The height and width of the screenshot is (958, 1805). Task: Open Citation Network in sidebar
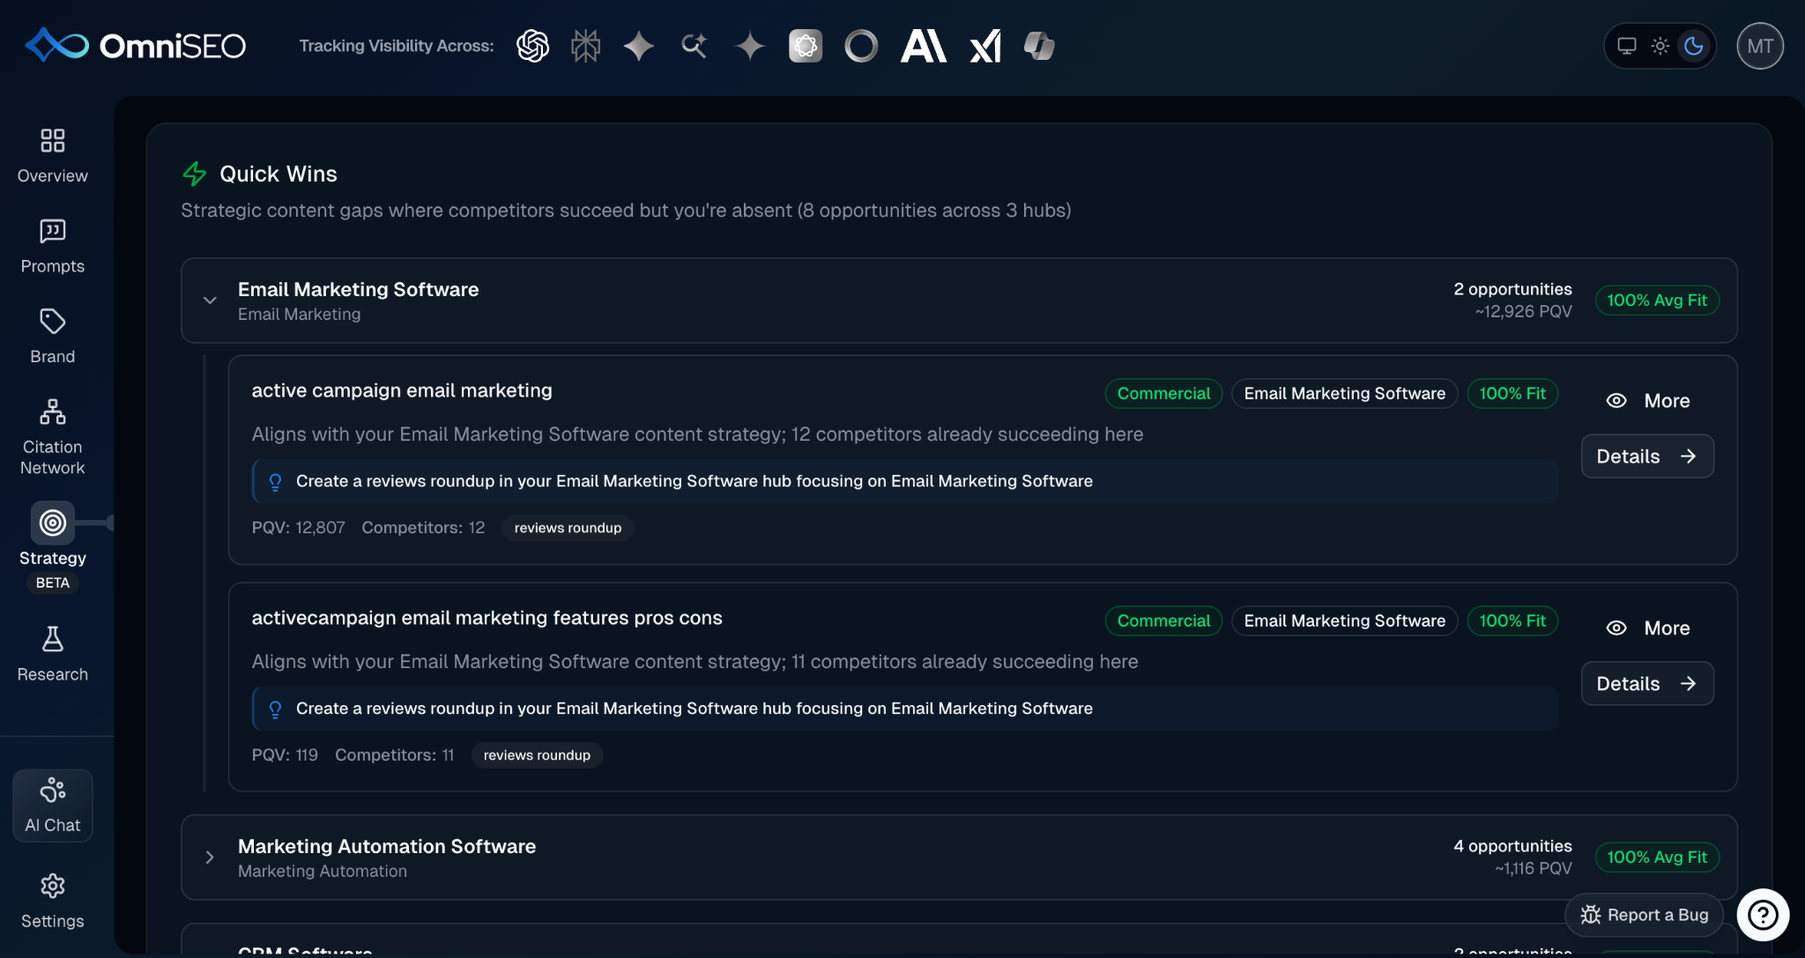point(53,437)
